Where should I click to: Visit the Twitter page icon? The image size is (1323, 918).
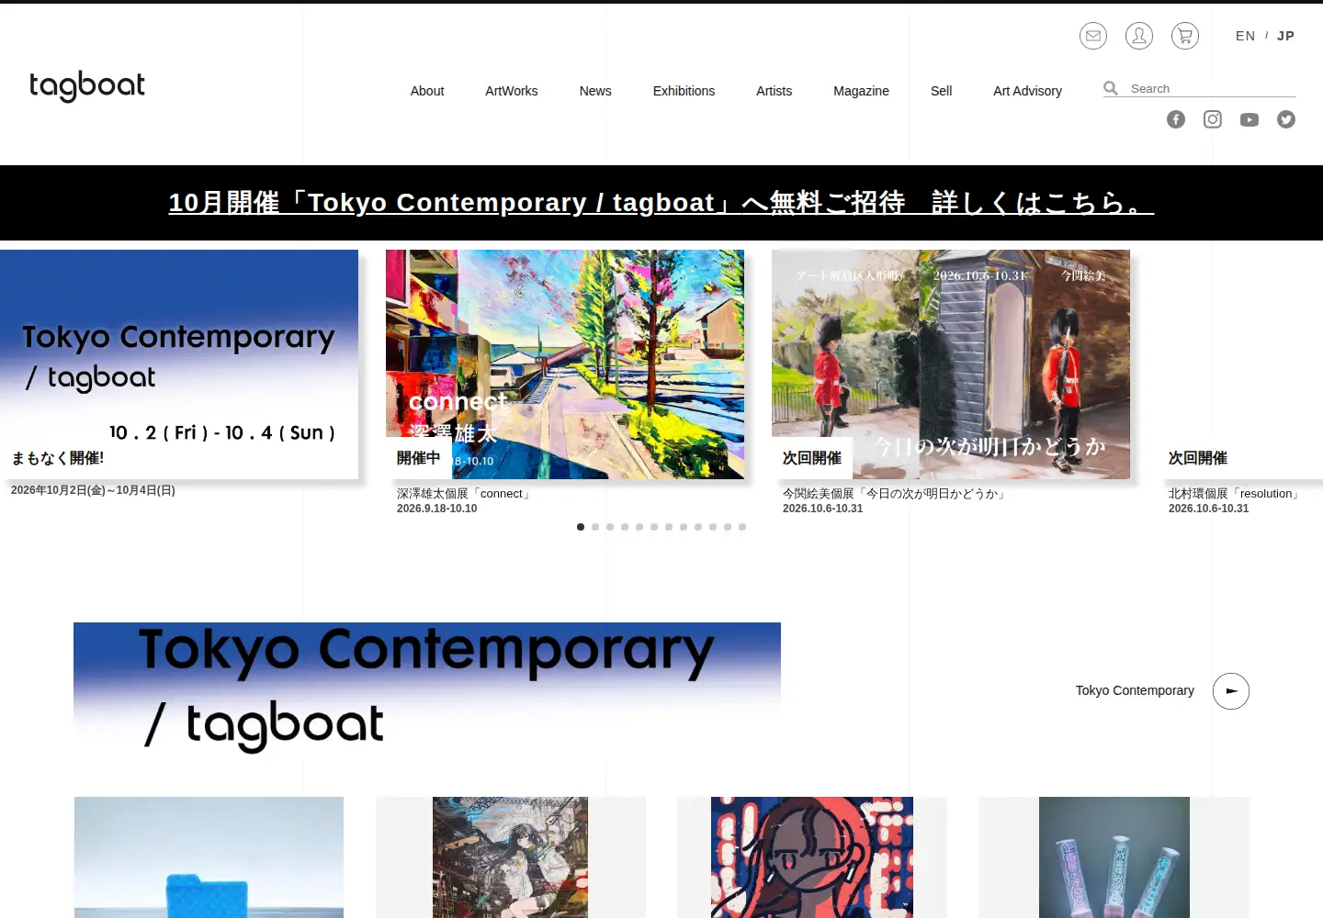(x=1285, y=119)
